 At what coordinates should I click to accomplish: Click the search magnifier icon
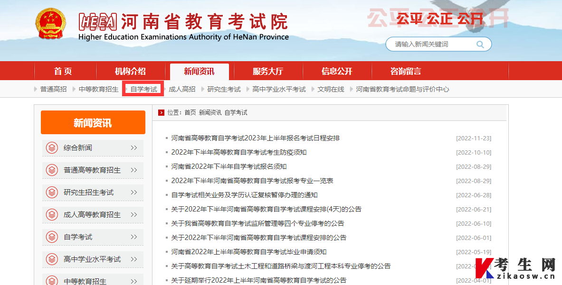(480, 45)
